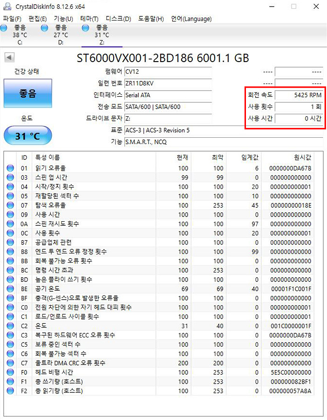Click the status orb for ID C2 온도
The height and width of the screenshot is (420, 327).
tap(10, 326)
